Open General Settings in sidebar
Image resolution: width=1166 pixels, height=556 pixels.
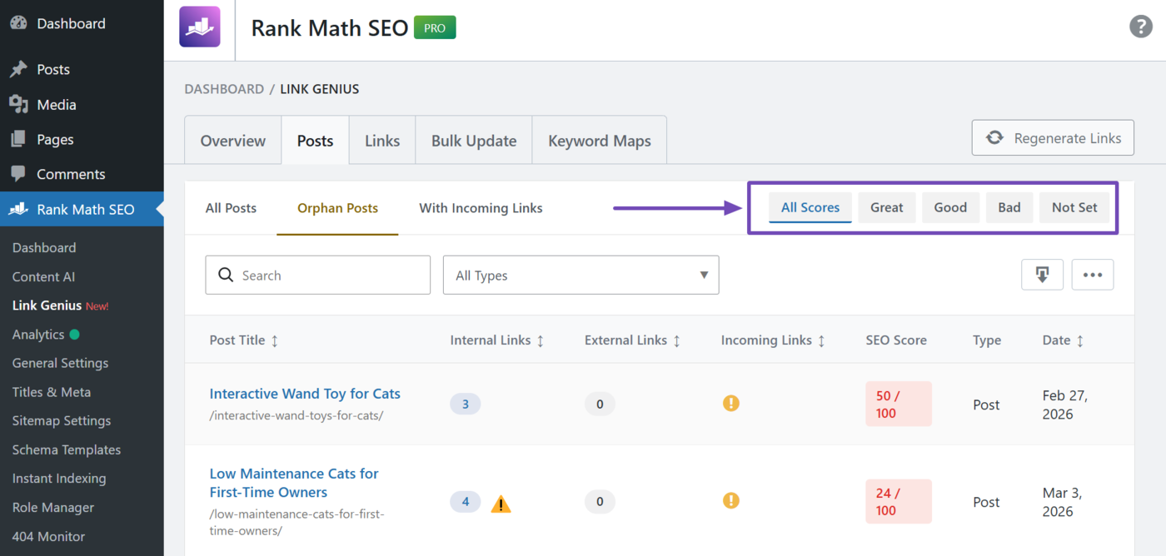[x=60, y=363]
